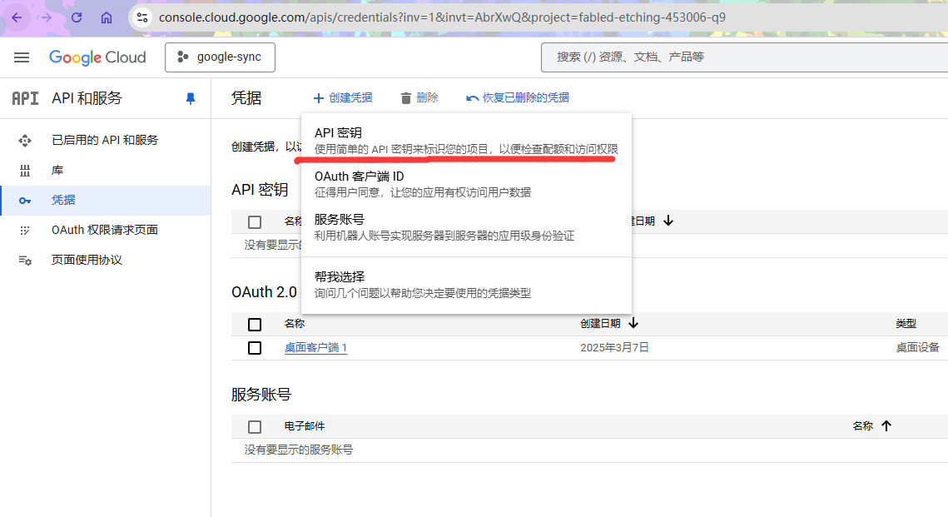Image resolution: width=948 pixels, height=517 pixels.
Task: Open the browser home page icon
Action: (107, 17)
